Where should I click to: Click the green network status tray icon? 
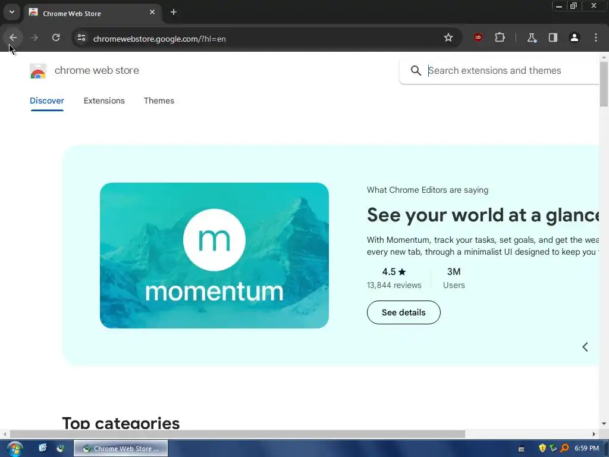click(x=554, y=449)
